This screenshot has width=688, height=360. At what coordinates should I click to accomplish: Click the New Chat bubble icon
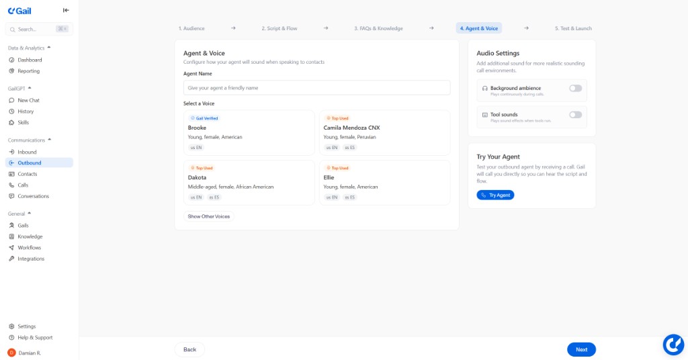click(x=11, y=100)
